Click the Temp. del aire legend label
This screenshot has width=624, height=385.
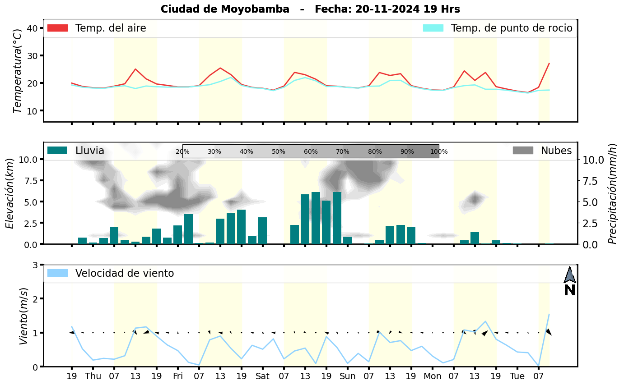(x=111, y=28)
